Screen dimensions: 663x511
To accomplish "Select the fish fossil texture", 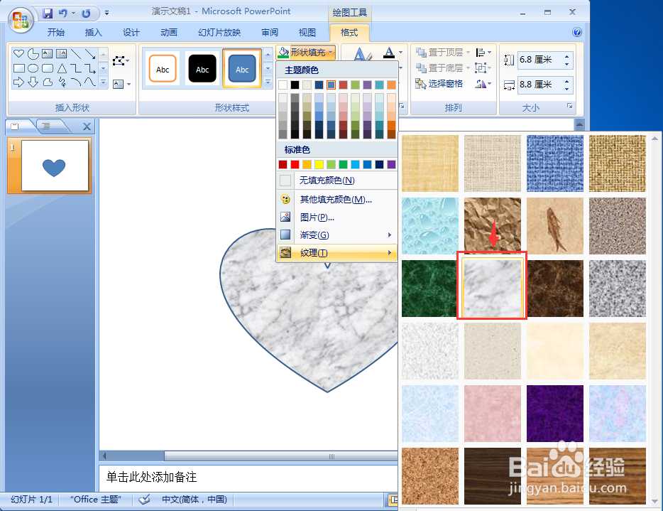I will tap(555, 226).
